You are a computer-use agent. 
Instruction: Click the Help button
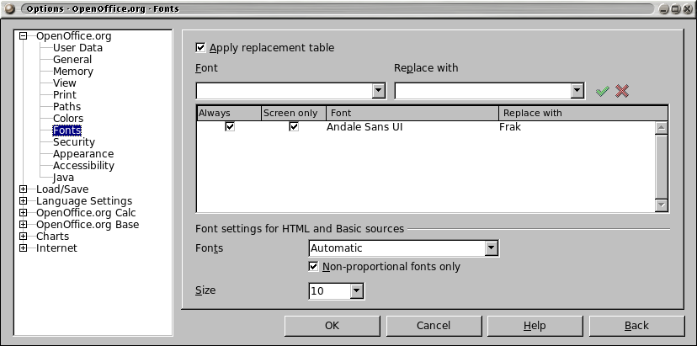pos(535,326)
